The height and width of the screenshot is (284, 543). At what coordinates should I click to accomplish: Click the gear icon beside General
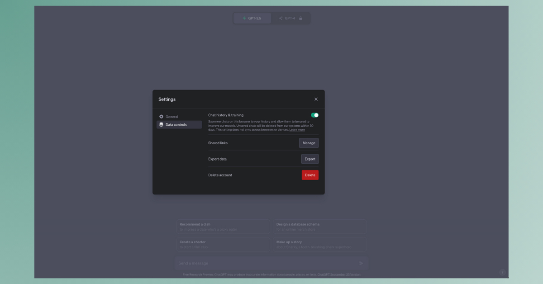click(161, 117)
